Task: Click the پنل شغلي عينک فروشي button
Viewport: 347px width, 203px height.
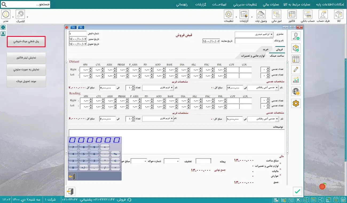Action: 26,42
